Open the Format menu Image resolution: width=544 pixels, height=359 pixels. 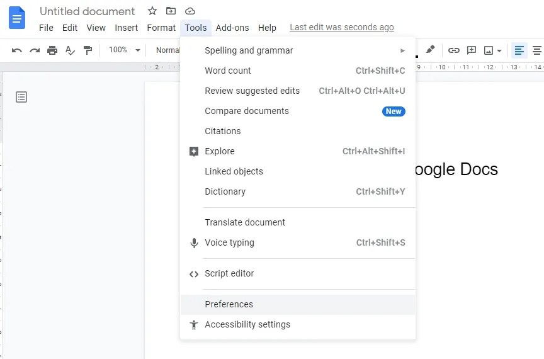[x=161, y=28]
